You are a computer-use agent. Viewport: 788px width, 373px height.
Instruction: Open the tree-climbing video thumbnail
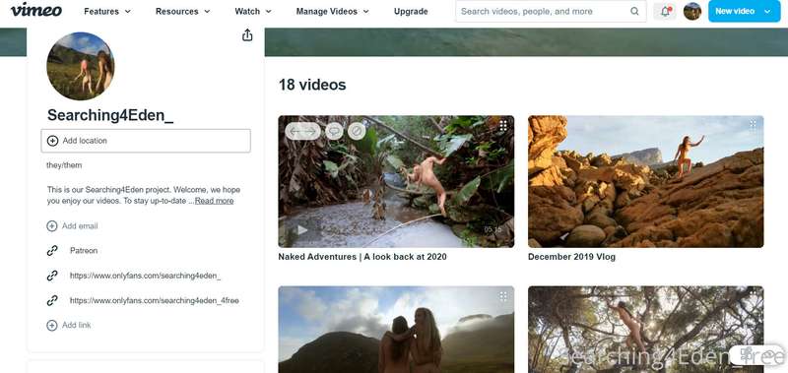(646, 330)
